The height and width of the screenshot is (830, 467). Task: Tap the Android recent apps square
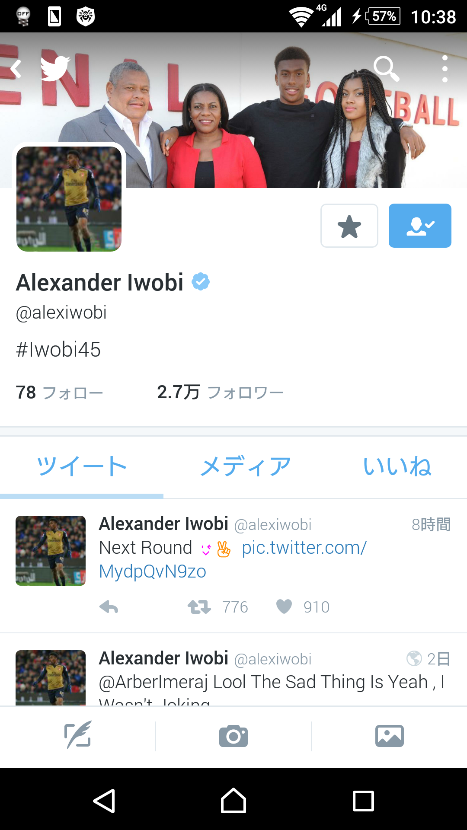363,801
